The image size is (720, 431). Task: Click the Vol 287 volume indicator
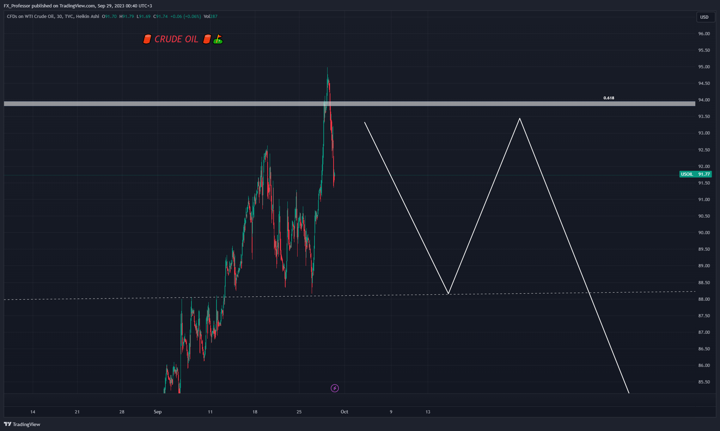coord(210,16)
